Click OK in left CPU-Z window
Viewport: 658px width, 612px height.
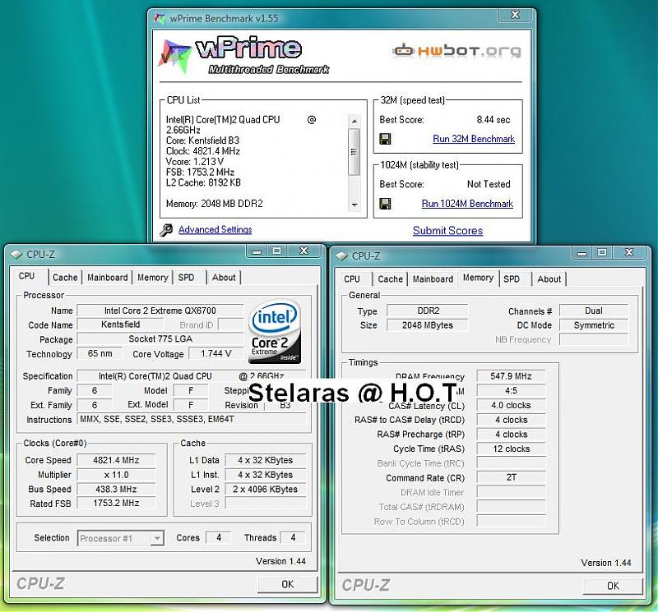click(x=287, y=584)
